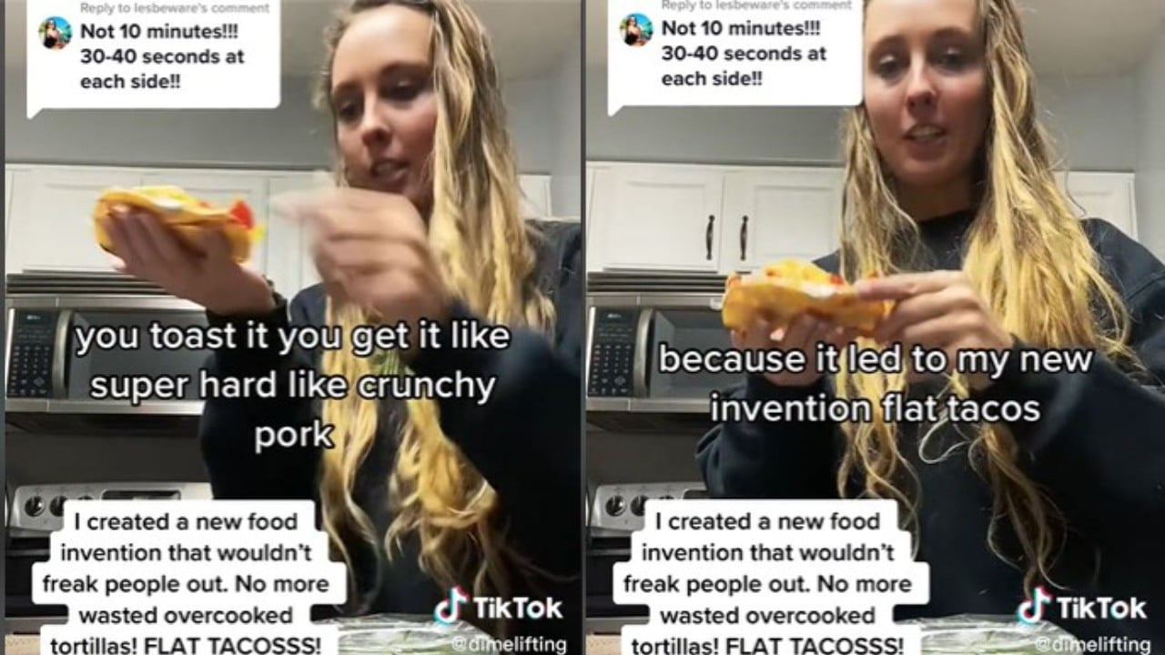Click the TikTok logo in right video
1165x655 pixels.
pyautogui.click(x=1081, y=608)
